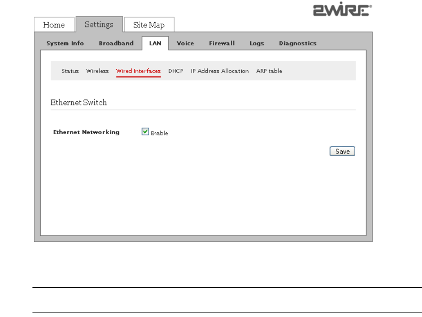Screen dimensions: 422x317
Task: Select the LAN tab
Action: 155,43
